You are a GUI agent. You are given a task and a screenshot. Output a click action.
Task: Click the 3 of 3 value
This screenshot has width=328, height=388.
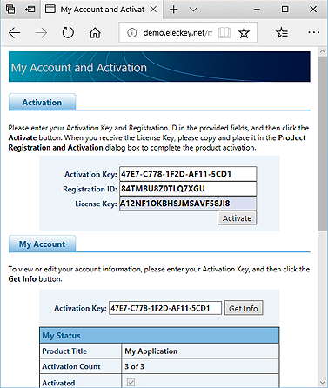coord(134,366)
